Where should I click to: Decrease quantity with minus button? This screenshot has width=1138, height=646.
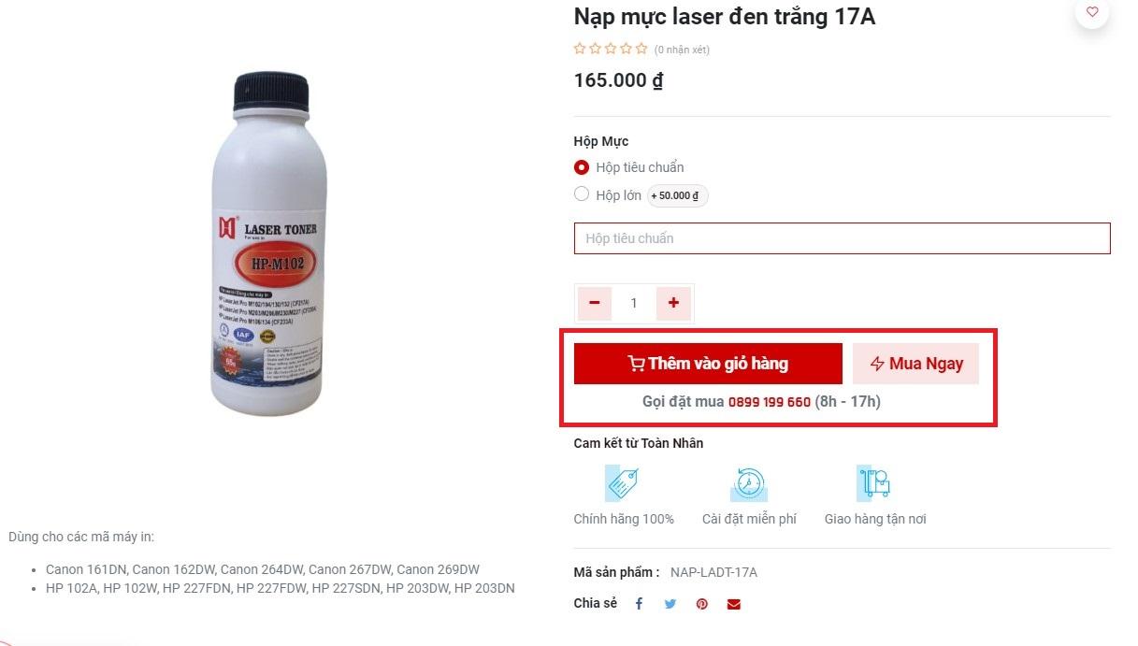pyautogui.click(x=595, y=303)
